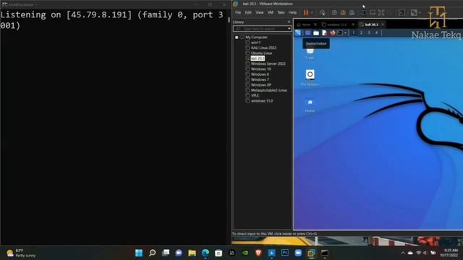Switch to Kali workspace 3
This screenshot has width=463, height=260.
click(369, 32)
